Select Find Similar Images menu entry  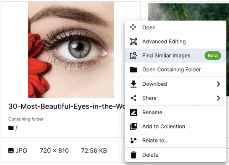pyautogui.click(x=176, y=56)
